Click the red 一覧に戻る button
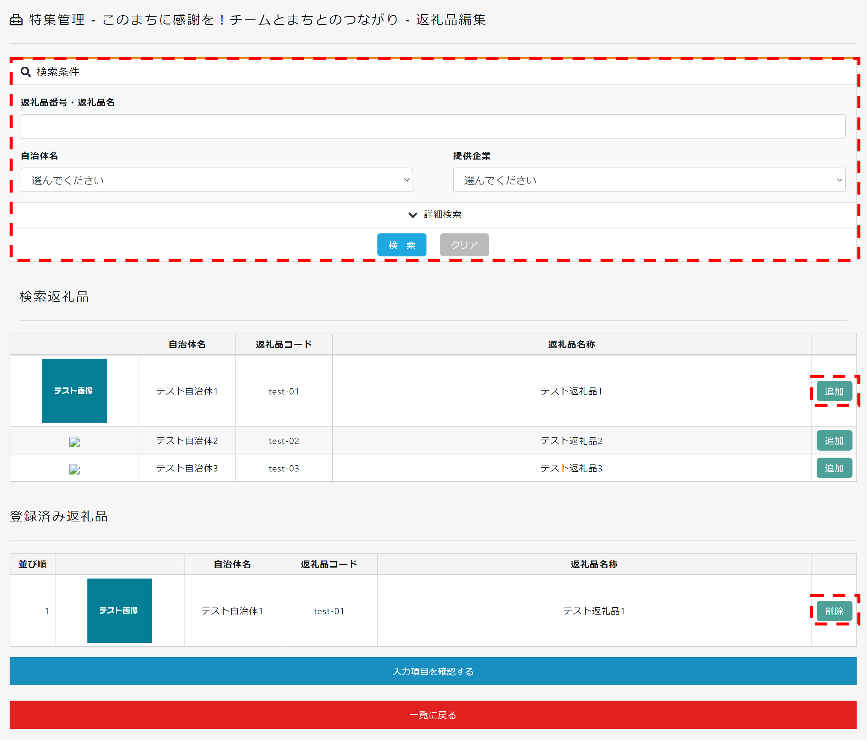This screenshot has width=867, height=740. coord(433,715)
